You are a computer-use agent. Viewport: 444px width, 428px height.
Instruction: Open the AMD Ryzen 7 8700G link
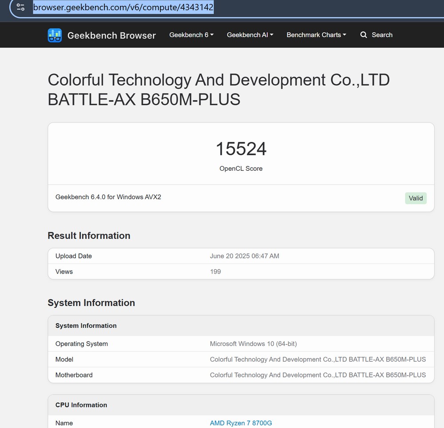(x=241, y=423)
